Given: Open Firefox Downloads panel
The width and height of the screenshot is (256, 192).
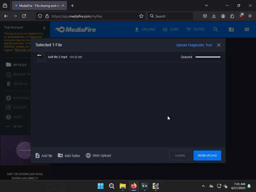Looking at the screenshot, I should click(214, 16).
